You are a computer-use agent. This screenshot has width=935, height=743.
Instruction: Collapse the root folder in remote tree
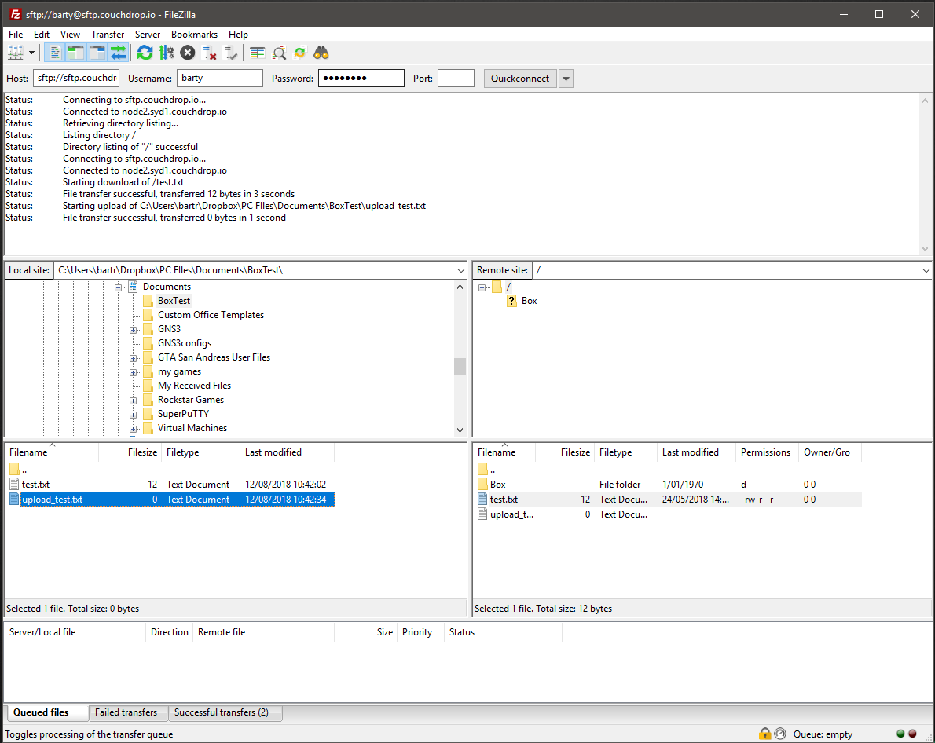click(x=482, y=287)
